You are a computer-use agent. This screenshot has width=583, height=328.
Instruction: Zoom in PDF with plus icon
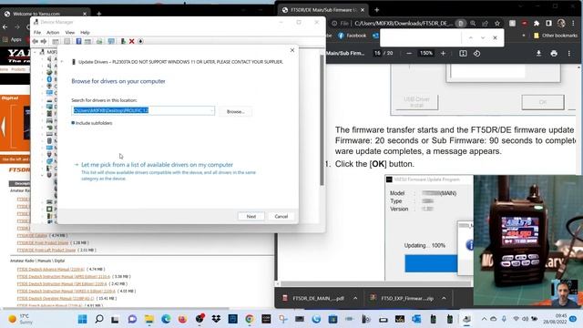click(x=443, y=54)
